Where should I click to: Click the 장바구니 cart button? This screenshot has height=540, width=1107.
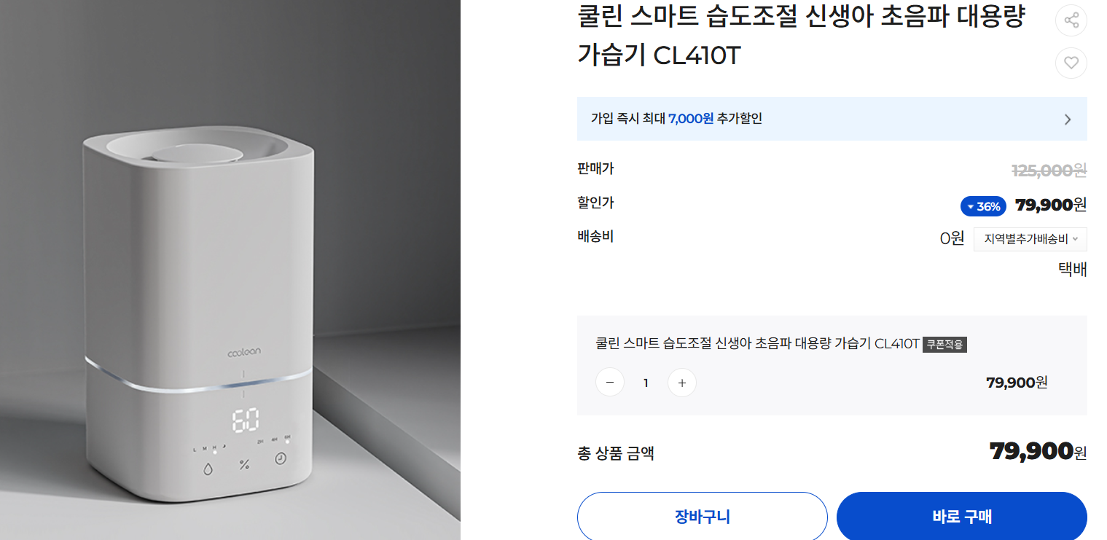click(x=702, y=515)
